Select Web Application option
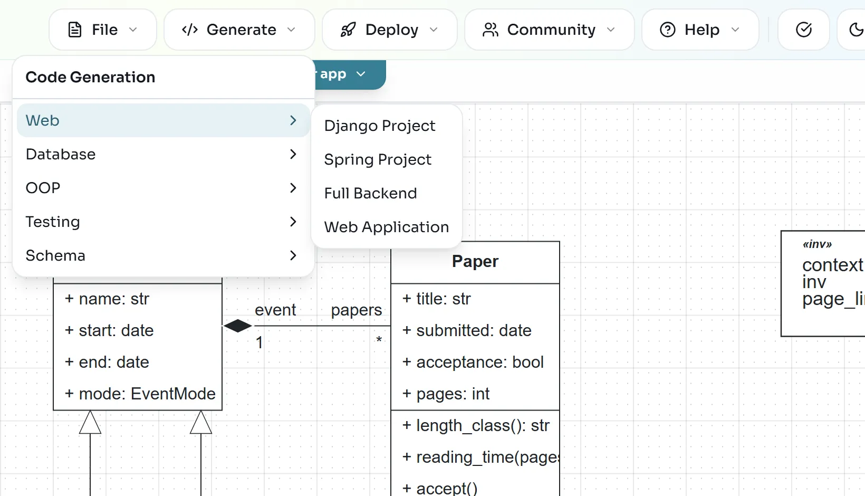 point(387,227)
